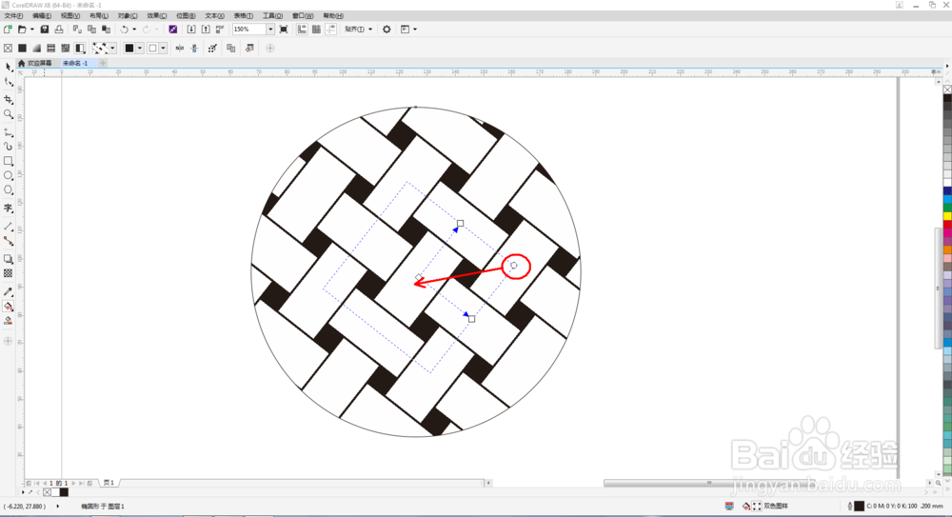Select the Smart Fill tool

(x=8, y=321)
